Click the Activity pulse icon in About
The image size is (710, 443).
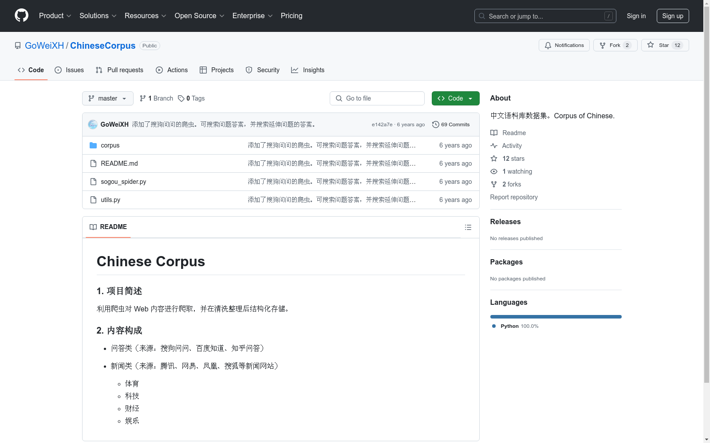(x=494, y=146)
